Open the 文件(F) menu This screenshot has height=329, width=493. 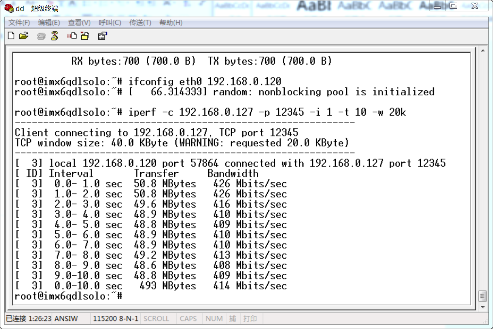point(19,23)
